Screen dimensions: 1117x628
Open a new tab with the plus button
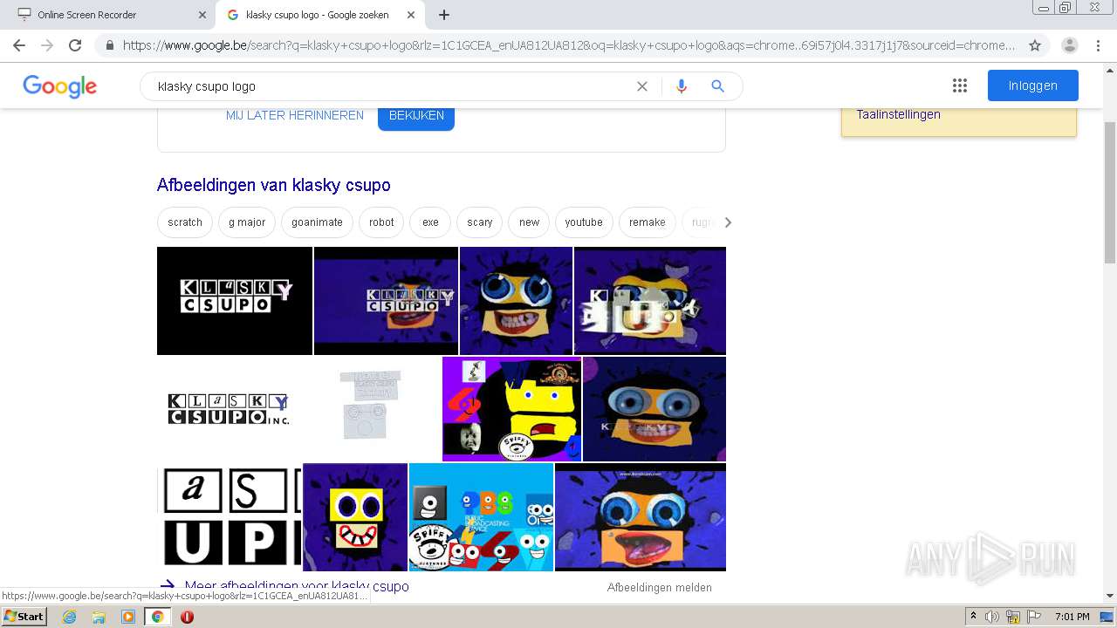pos(444,15)
